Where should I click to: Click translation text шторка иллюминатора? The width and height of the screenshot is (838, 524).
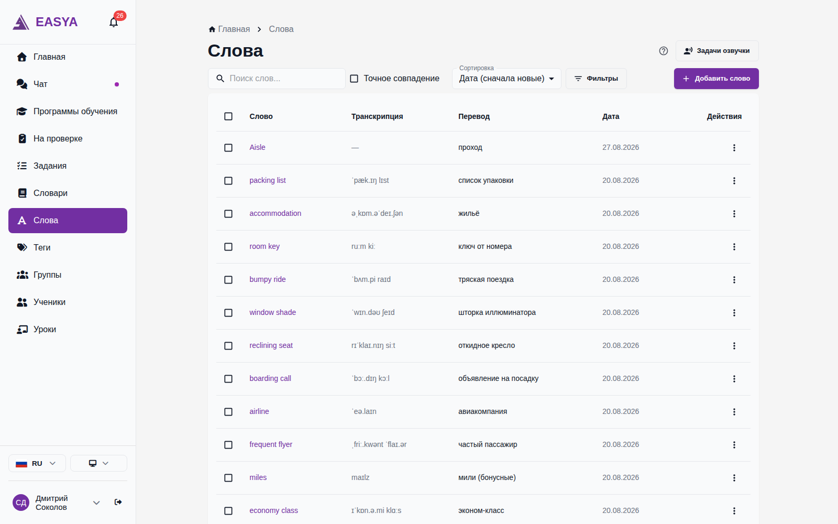(497, 312)
